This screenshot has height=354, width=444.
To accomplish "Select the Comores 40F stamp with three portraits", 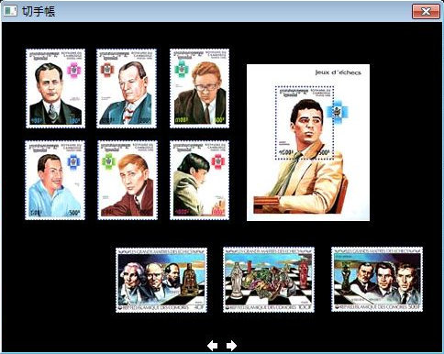I will tap(161, 280).
